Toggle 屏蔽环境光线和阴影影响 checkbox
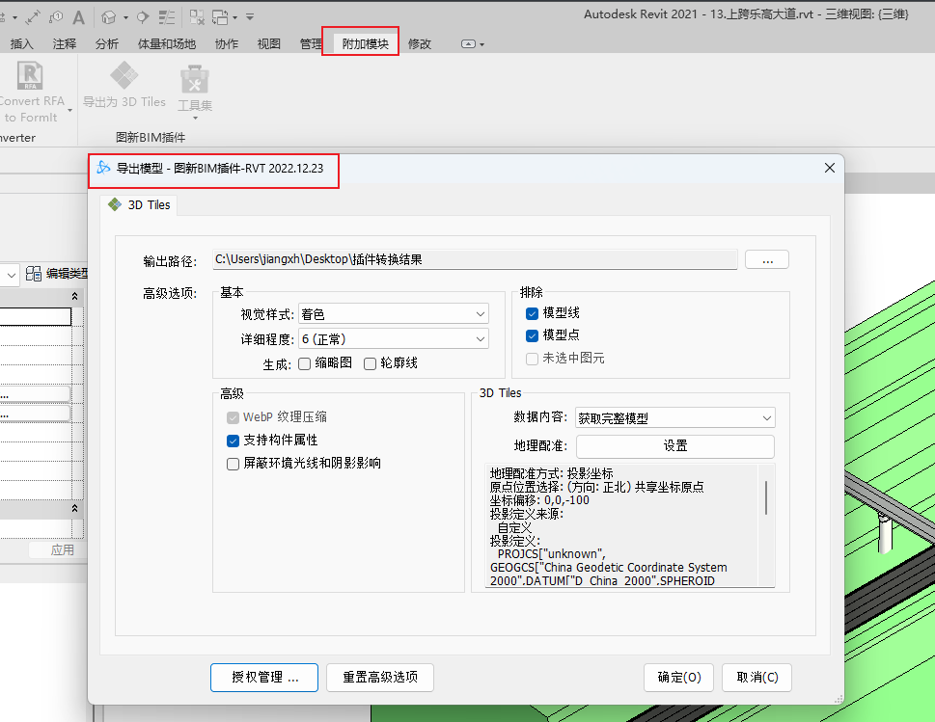The height and width of the screenshot is (722, 935). coord(233,464)
